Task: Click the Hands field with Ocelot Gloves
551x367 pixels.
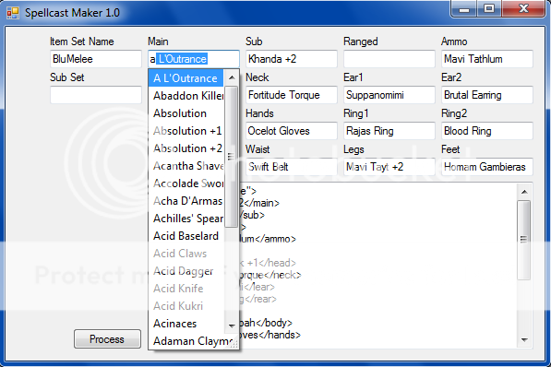Action: click(x=292, y=131)
